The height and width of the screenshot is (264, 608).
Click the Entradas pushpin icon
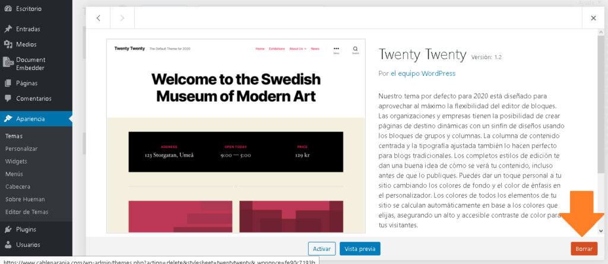click(x=8, y=29)
